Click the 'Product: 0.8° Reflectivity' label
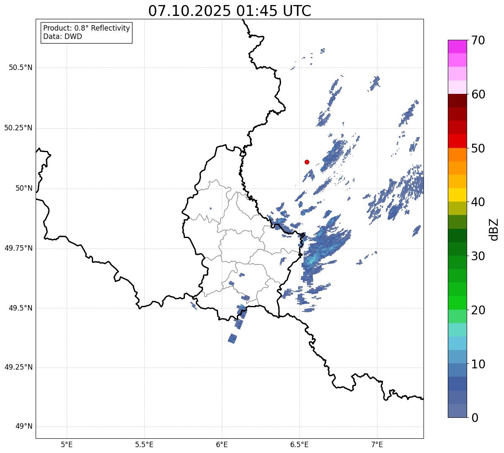 pyautogui.click(x=87, y=28)
